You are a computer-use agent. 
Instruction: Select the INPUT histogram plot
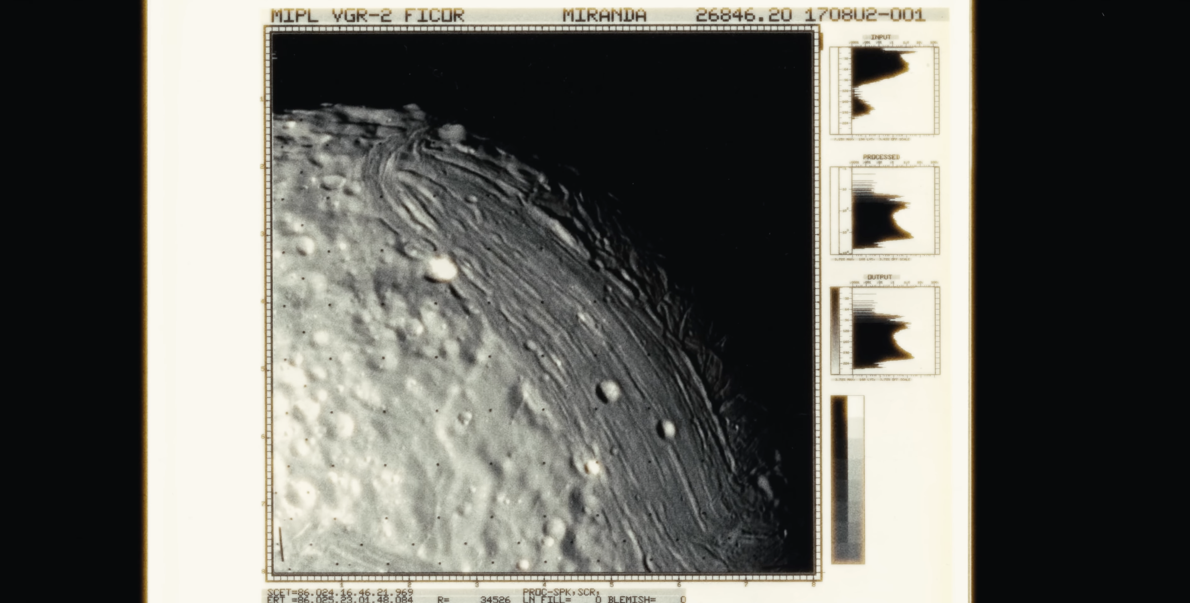click(x=884, y=90)
